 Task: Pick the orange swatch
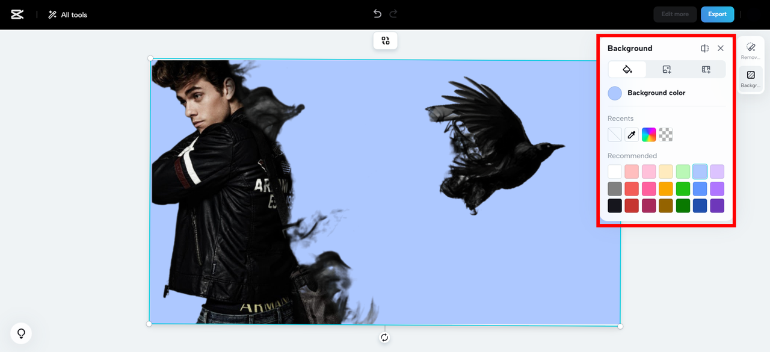pyautogui.click(x=666, y=189)
